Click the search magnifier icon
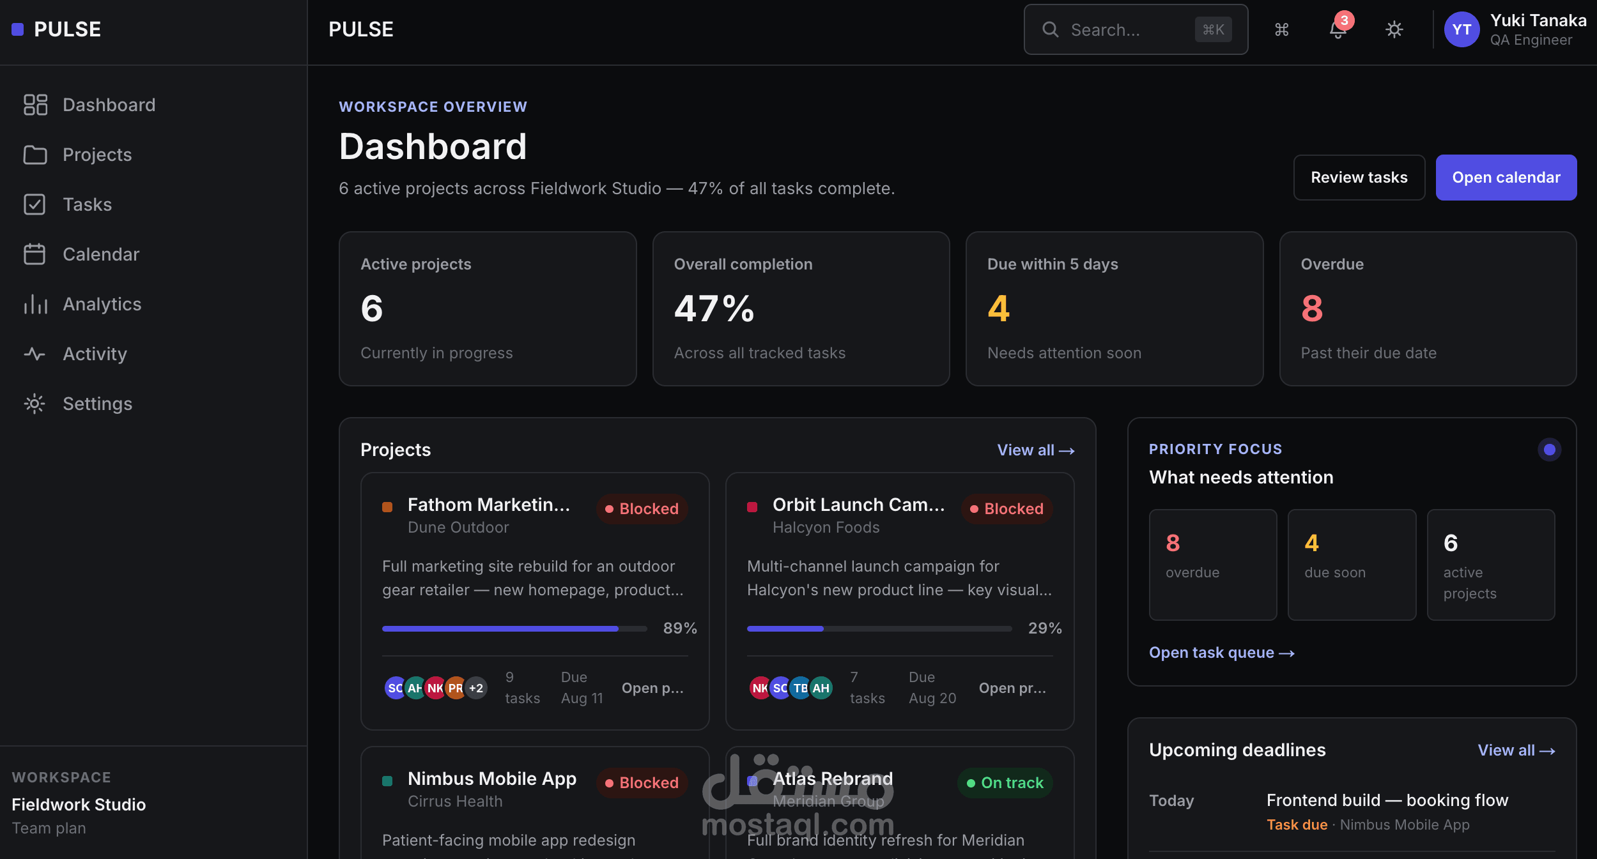The width and height of the screenshot is (1597, 859). (x=1051, y=29)
